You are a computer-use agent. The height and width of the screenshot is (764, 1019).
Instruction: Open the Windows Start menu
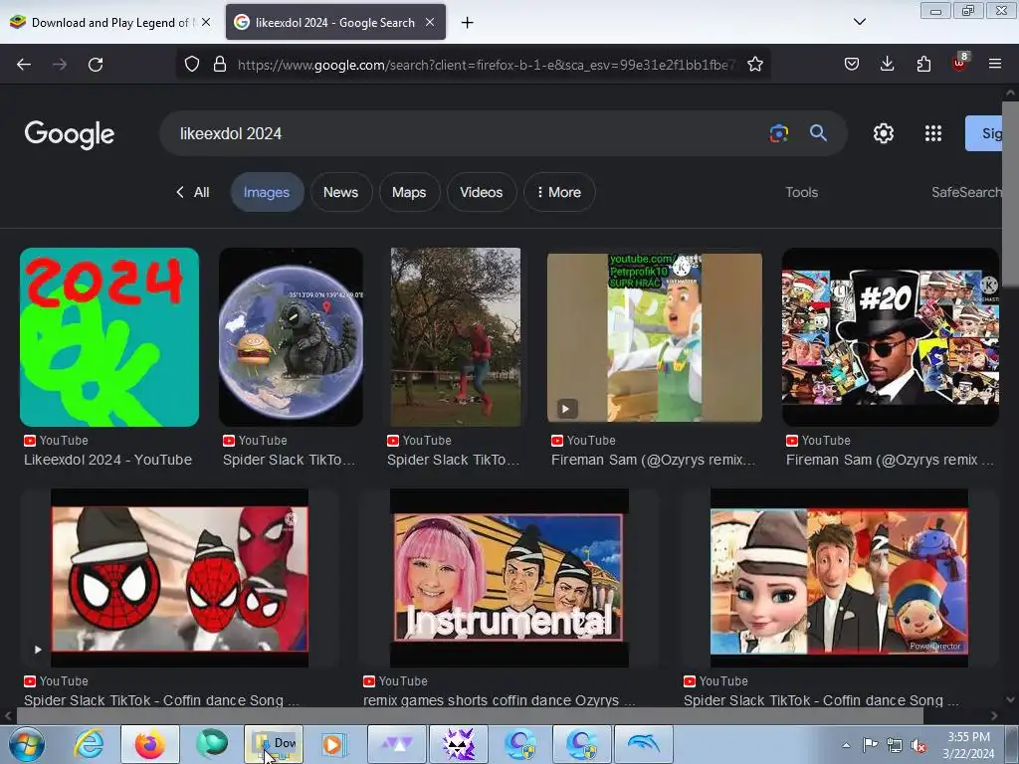click(26, 744)
